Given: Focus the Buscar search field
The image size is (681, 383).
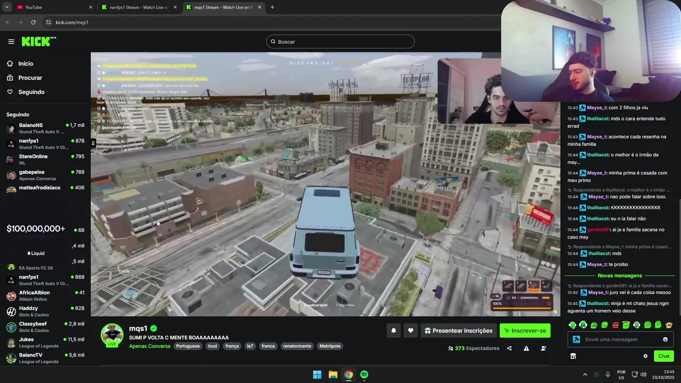Looking at the screenshot, I should click(x=340, y=41).
